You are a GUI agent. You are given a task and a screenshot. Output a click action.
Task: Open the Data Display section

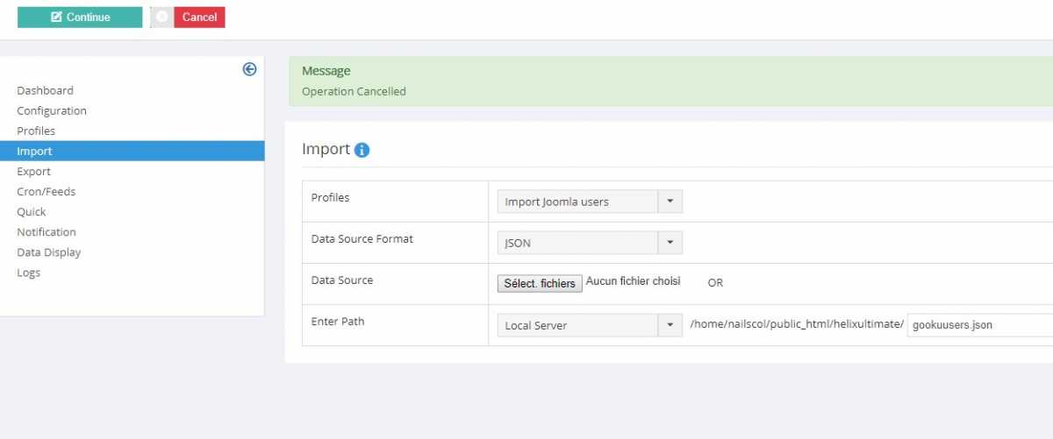(x=49, y=251)
